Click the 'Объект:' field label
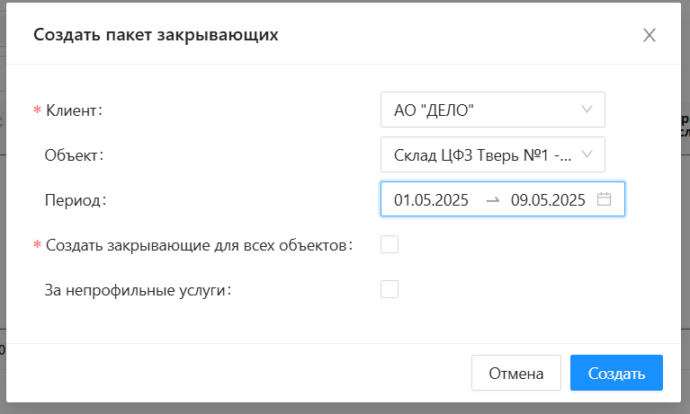Screen dimensions: 690x414 (75, 155)
